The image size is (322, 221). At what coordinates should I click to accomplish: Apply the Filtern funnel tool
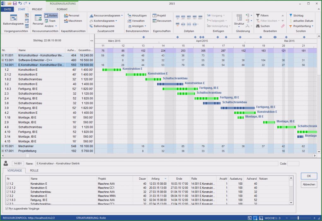[262, 15]
